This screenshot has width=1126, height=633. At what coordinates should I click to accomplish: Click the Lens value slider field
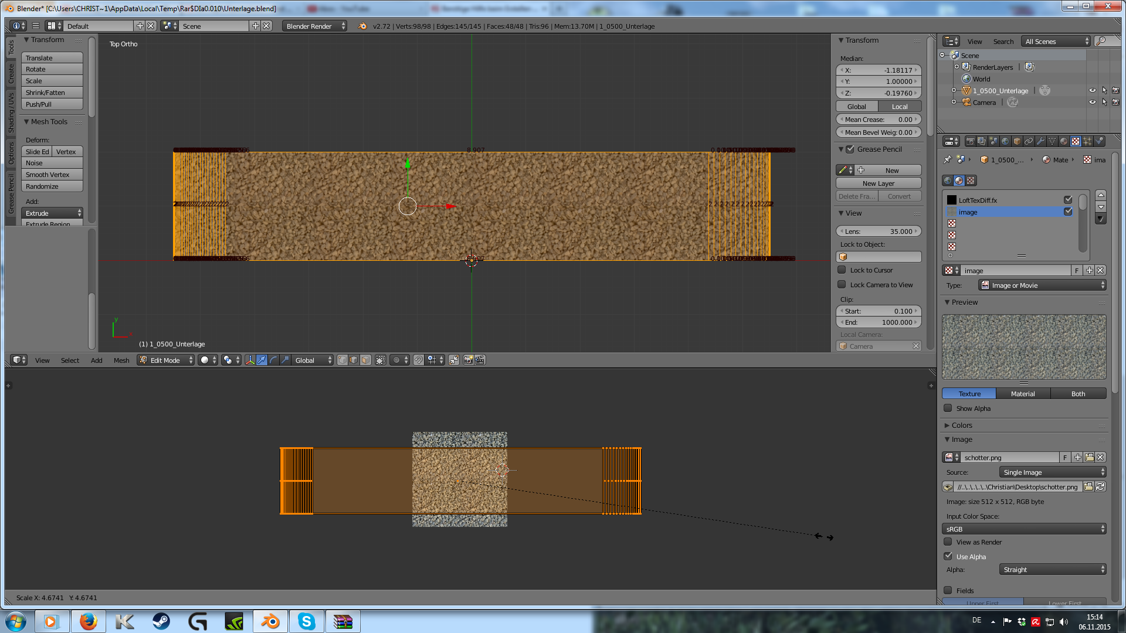pyautogui.click(x=878, y=232)
